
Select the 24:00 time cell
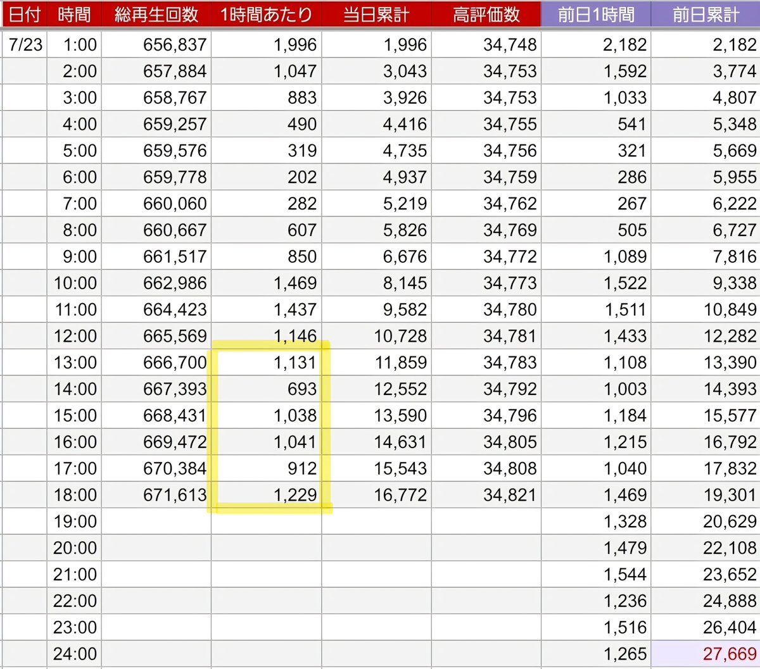74,654
